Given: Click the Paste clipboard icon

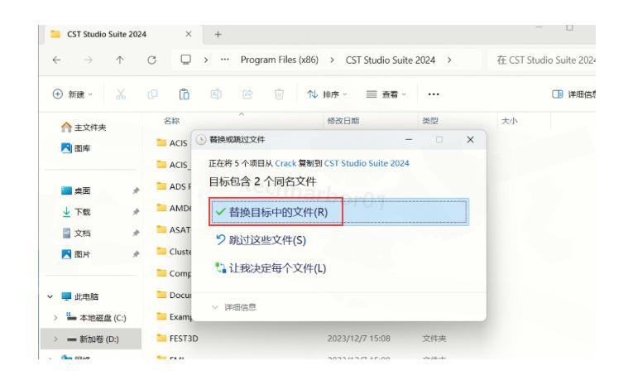Looking at the screenshot, I should [x=184, y=94].
